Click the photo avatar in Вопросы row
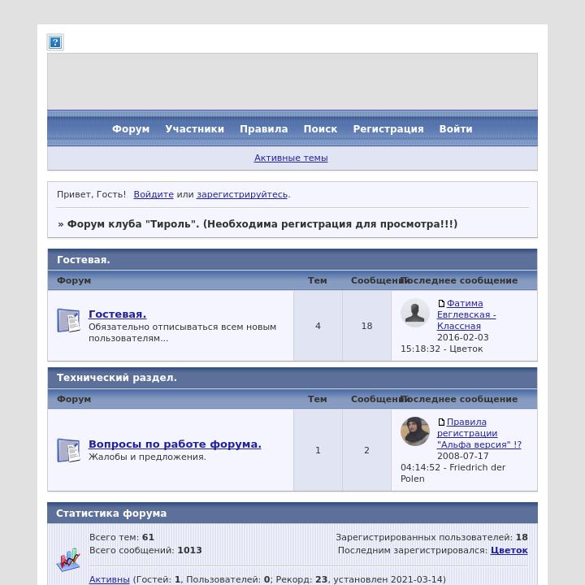Viewport: 585px width, 585px height. point(415,431)
